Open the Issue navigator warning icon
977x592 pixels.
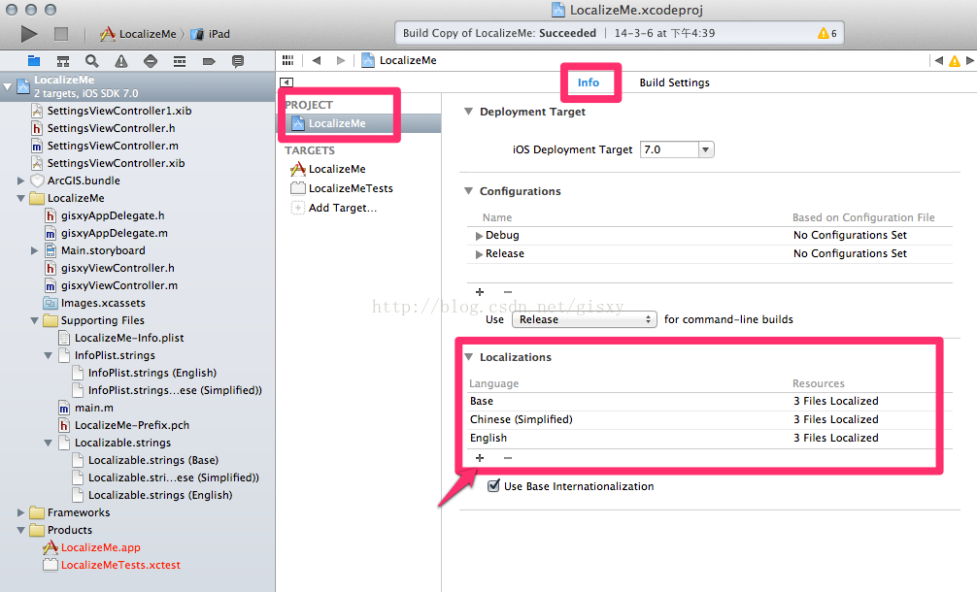(120, 61)
